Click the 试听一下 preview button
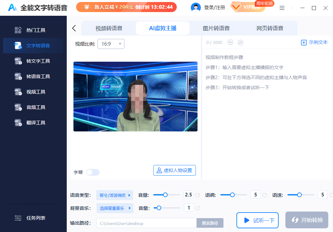This screenshot has width=333, height=232. coord(257,220)
